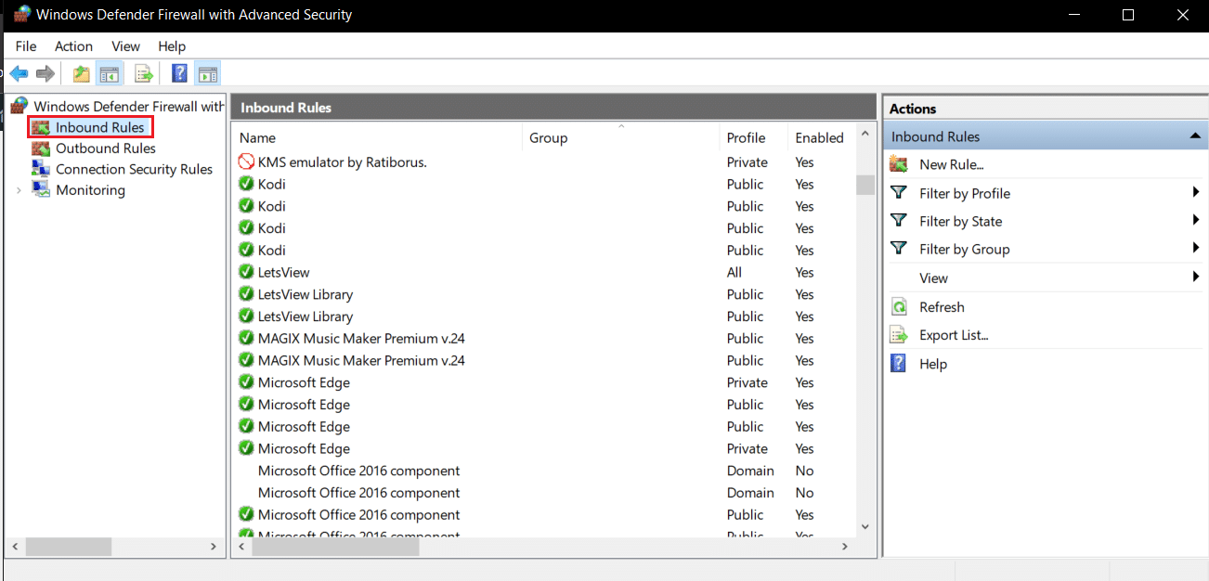Select the Windows Defender Firewall root tree node
The width and height of the screenshot is (1209, 581).
(x=128, y=106)
